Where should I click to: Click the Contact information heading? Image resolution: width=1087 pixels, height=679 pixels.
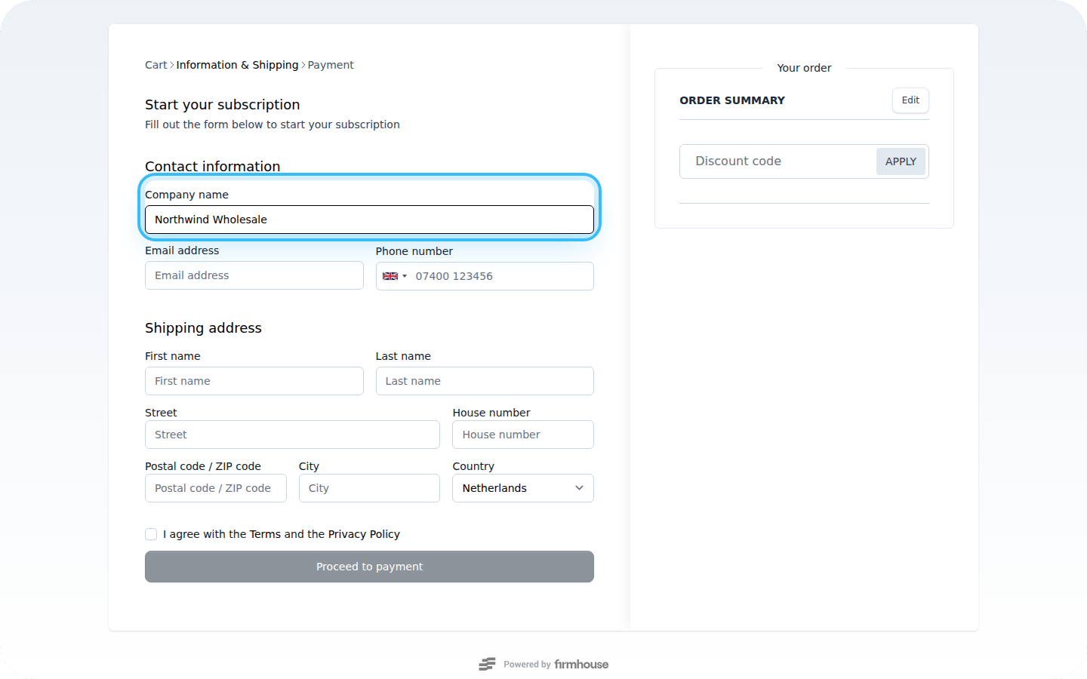pos(212,166)
